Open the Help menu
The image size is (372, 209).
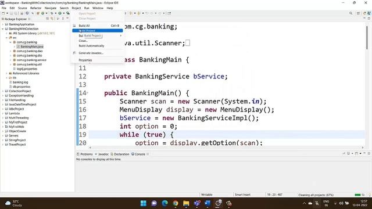pyautogui.click(x=110, y=8)
